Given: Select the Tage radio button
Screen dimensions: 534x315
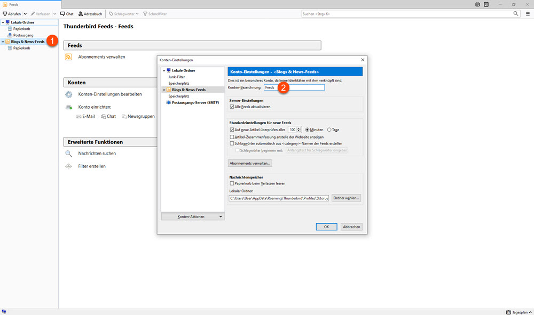Looking at the screenshot, I should (329, 130).
